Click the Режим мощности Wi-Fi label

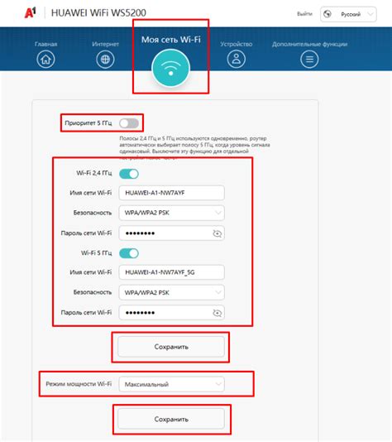[79, 384]
